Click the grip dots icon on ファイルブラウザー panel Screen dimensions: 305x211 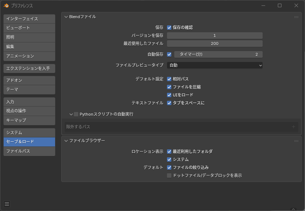[x=296, y=141]
